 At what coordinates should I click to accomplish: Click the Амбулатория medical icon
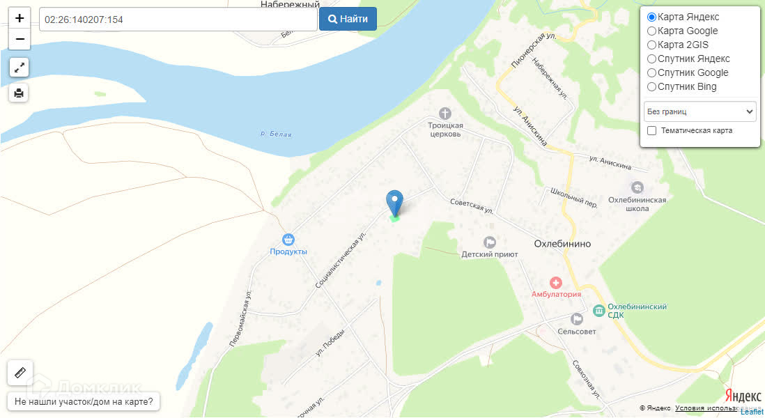[556, 283]
